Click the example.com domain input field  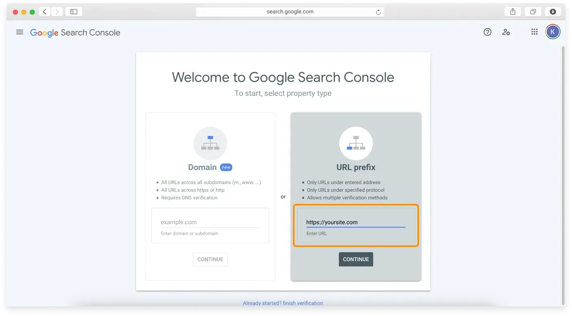[210, 222]
